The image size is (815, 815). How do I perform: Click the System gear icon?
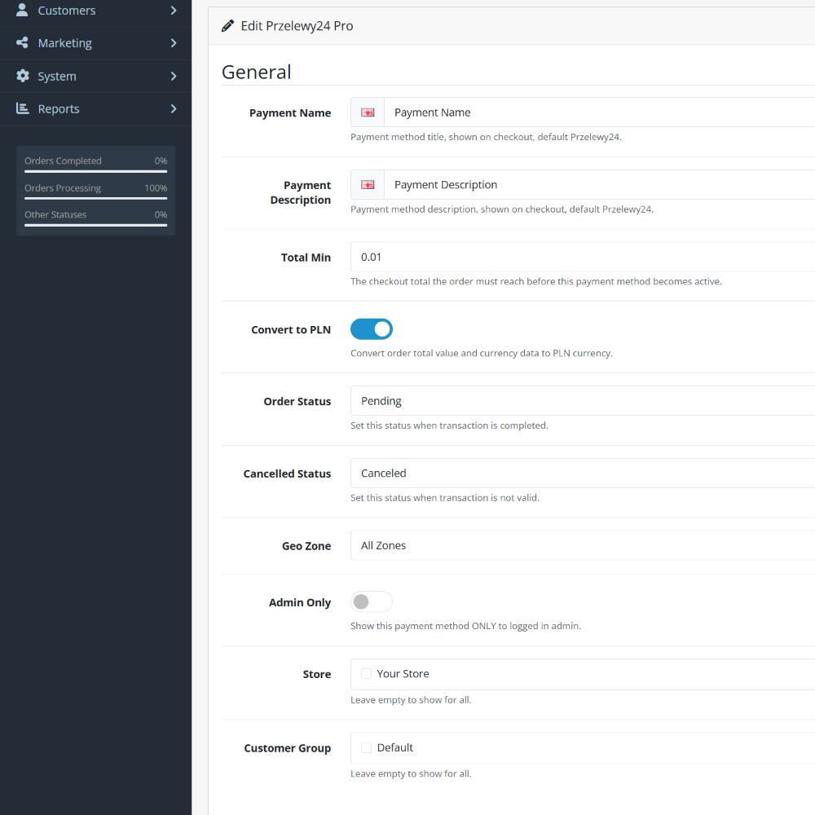[22, 76]
